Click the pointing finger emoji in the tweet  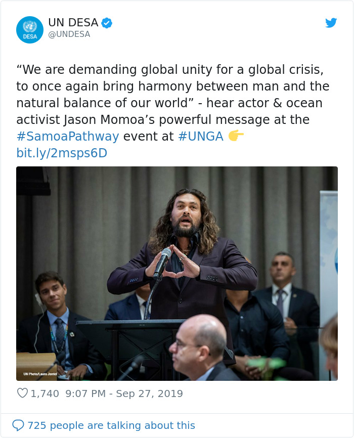pyautogui.click(x=236, y=135)
